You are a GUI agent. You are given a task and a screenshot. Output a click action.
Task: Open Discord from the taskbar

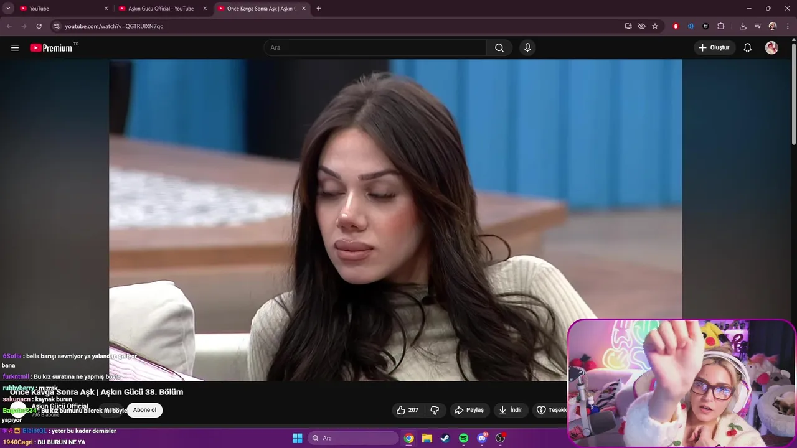coord(482,438)
